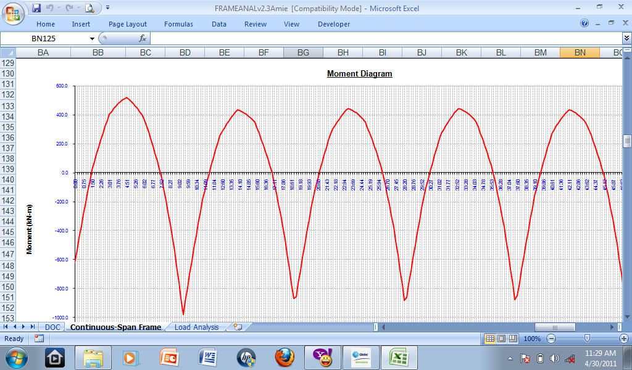Save the workbook using the Quick Access Save icon
Viewport: 632px width, 370px height.
pos(36,7)
